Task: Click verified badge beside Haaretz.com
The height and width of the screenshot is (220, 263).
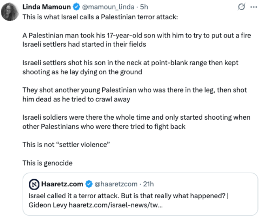Action: click(89, 184)
